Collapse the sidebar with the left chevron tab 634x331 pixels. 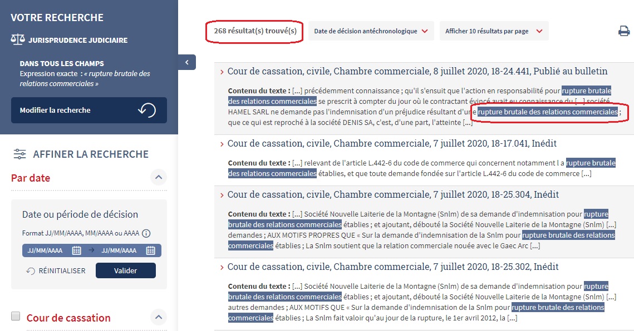point(187,62)
